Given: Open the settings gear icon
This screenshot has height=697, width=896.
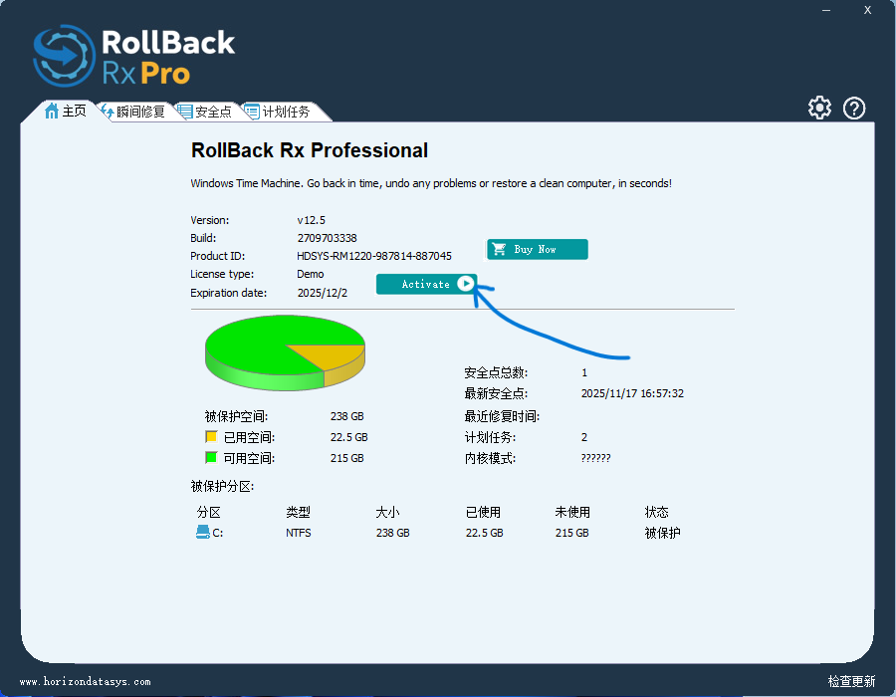Looking at the screenshot, I should (x=819, y=109).
